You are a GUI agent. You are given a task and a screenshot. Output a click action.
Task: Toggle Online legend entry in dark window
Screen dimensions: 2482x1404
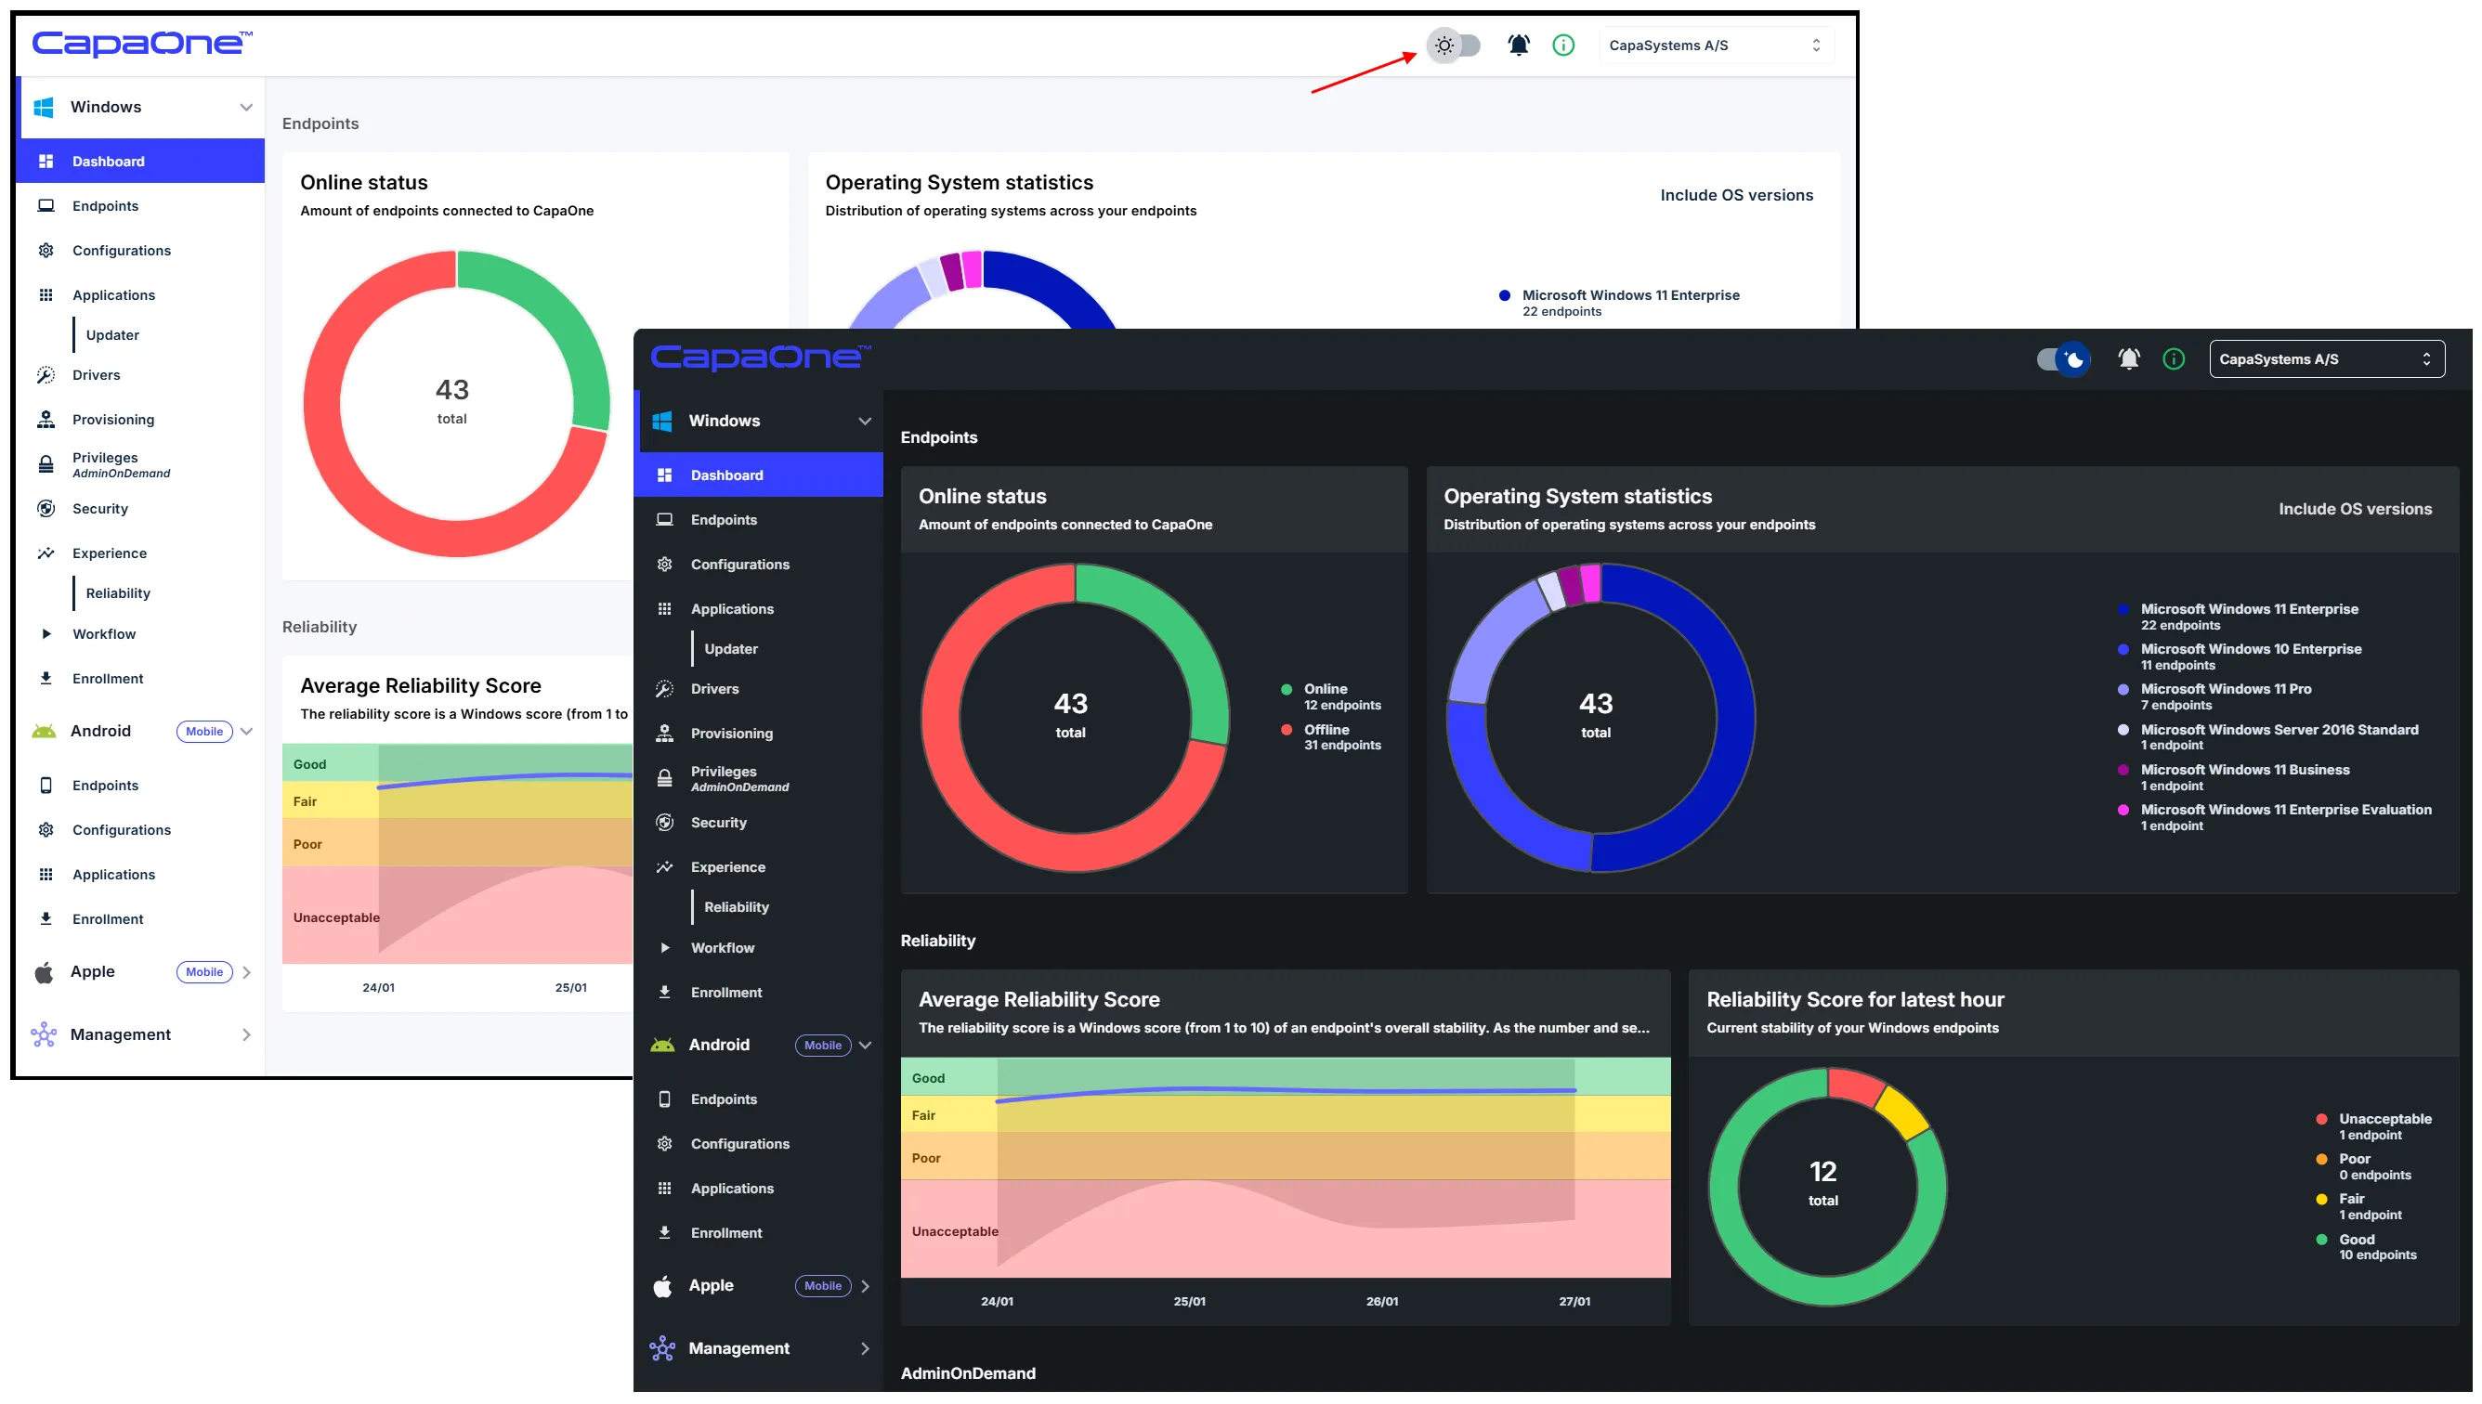[x=1330, y=696]
